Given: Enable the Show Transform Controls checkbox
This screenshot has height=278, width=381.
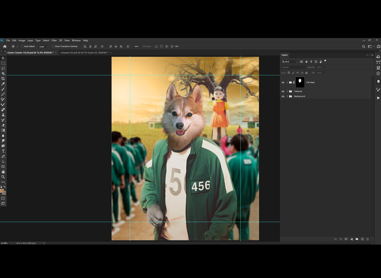Looking at the screenshot, I should (53, 46).
